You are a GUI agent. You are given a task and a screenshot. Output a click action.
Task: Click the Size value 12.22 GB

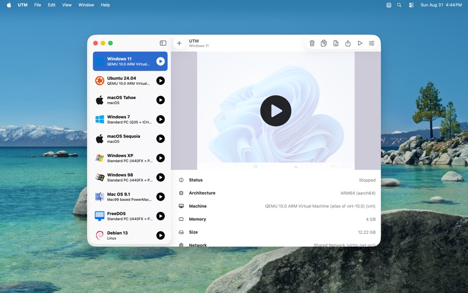click(x=367, y=232)
